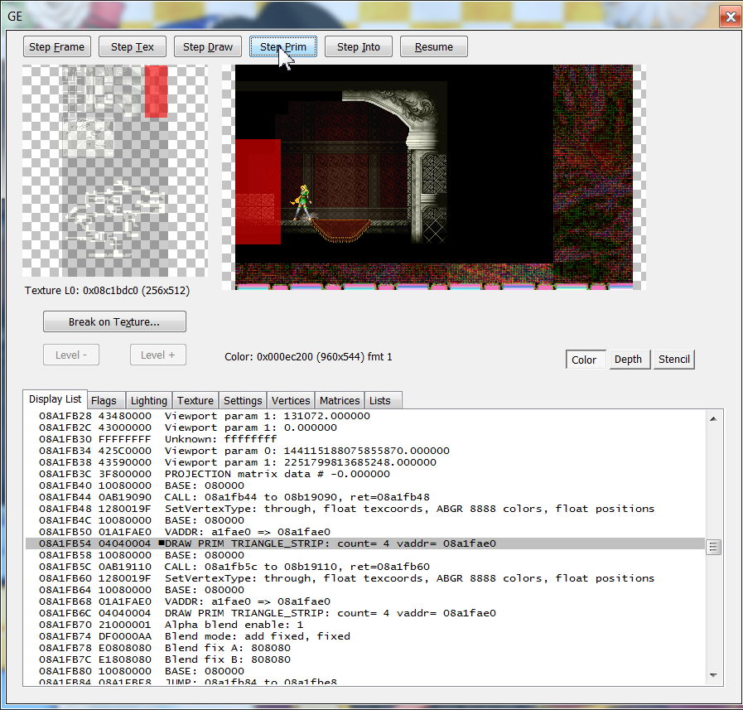Click the texture preview thumbnail
This screenshot has height=710, width=743.
point(114,171)
